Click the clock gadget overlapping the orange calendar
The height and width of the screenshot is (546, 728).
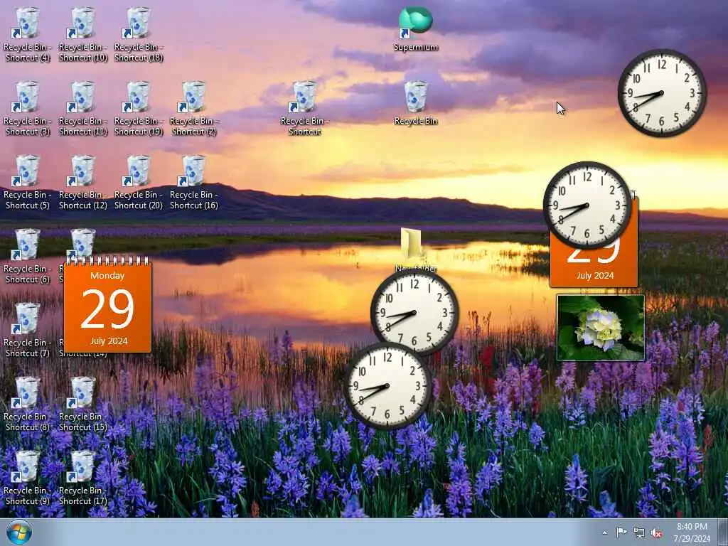pos(587,205)
